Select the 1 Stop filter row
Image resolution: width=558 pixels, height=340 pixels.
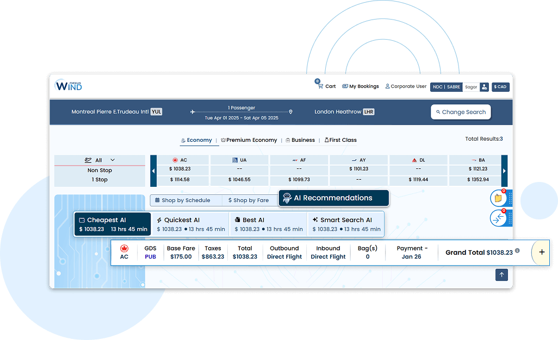click(x=100, y=180)
